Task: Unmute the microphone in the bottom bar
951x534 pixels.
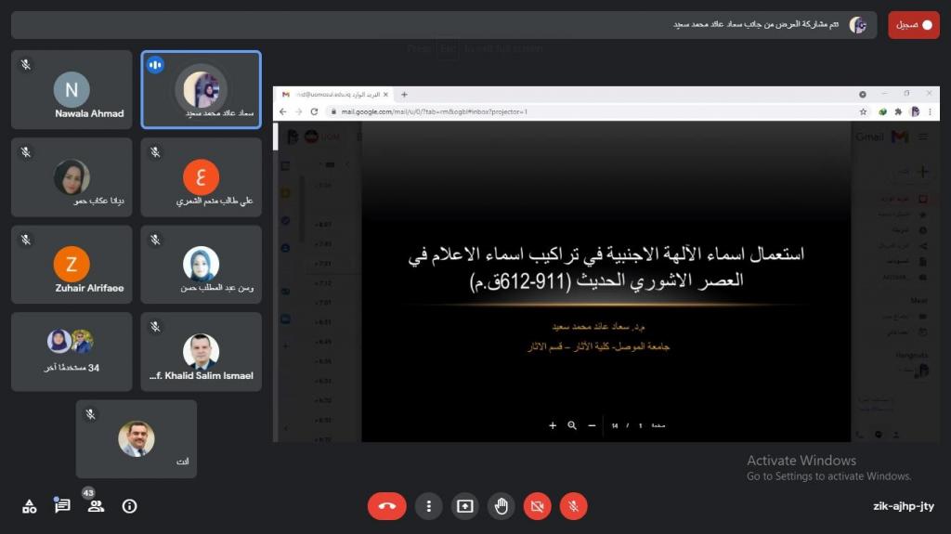Action: pyautogui.click(x=574, y=506)
